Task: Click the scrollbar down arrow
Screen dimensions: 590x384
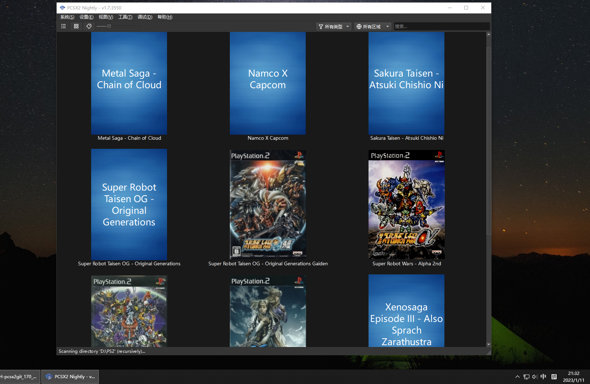Action: click(489, 344)
